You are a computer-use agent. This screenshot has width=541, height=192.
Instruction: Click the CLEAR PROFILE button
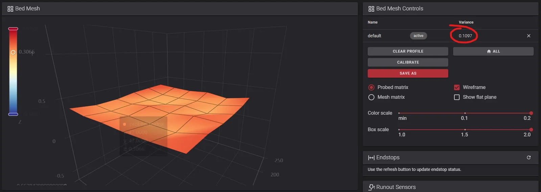(x=408, y=51)
